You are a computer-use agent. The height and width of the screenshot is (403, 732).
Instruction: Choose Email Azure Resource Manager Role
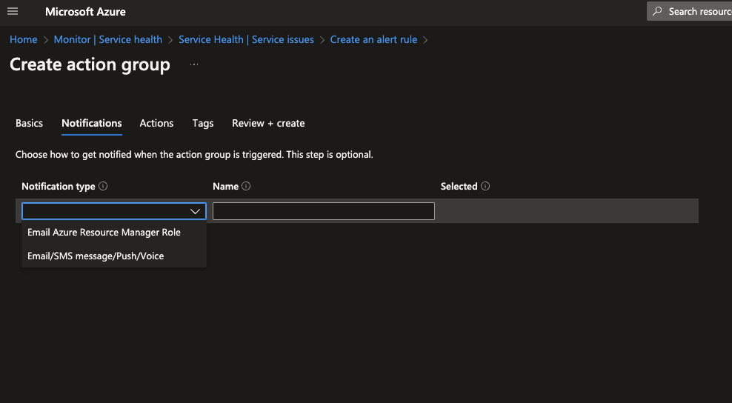tap(114, 232)
